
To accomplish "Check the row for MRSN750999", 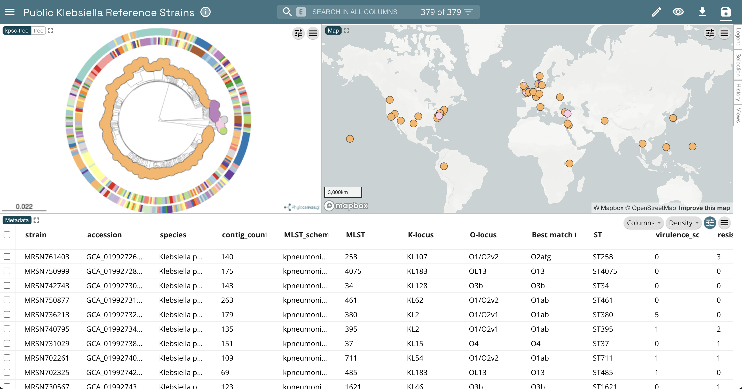I will pyautogui.click(x=7, y=271).
